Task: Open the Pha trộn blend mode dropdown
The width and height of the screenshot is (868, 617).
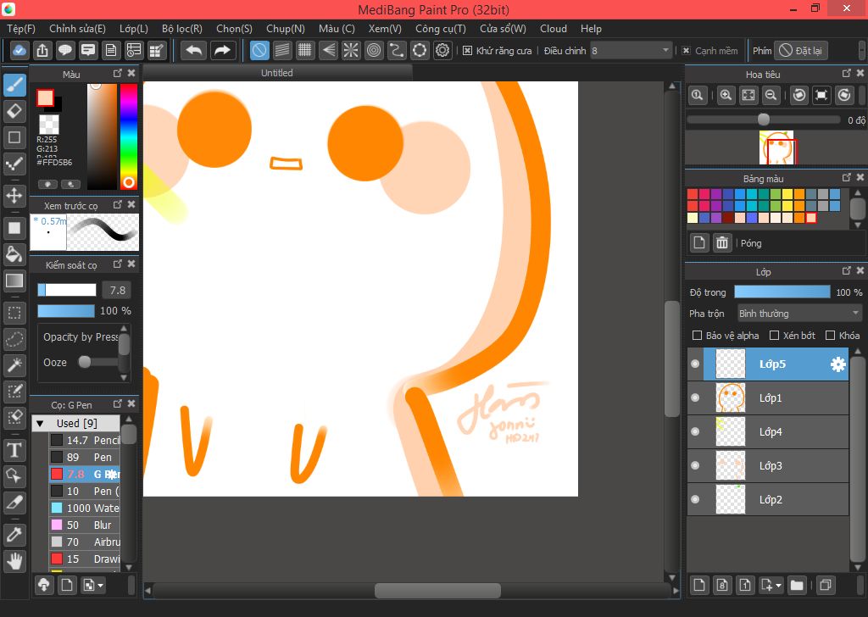Action: click(799, 314)
